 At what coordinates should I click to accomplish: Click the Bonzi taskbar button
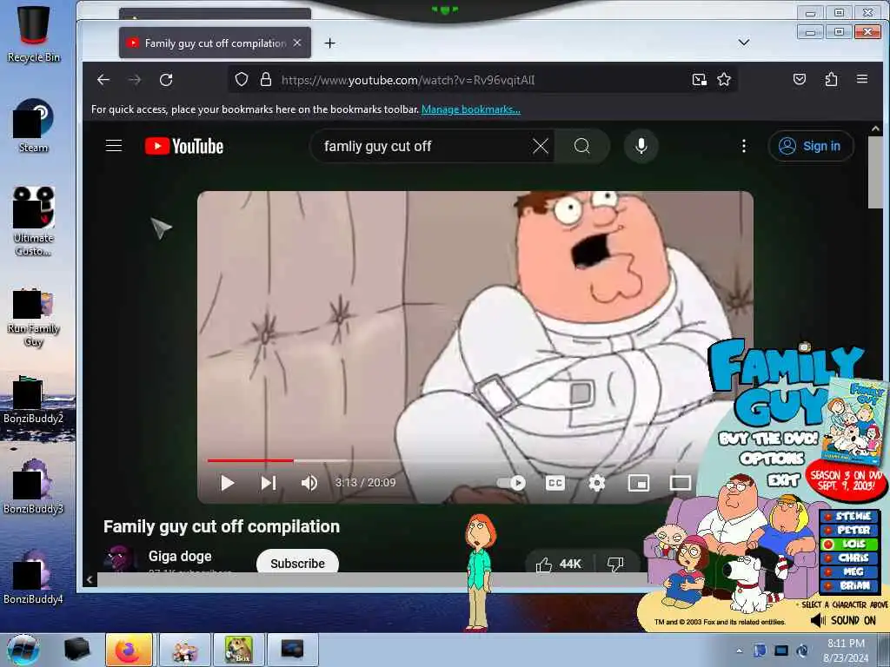(x=238, y=650)
